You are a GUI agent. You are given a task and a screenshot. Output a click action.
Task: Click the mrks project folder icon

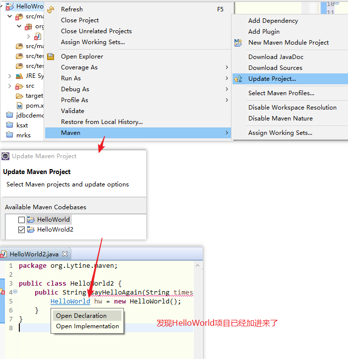click(x=9, y=135)
